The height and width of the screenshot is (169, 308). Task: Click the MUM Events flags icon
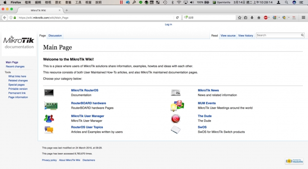(x=177, y=106)
